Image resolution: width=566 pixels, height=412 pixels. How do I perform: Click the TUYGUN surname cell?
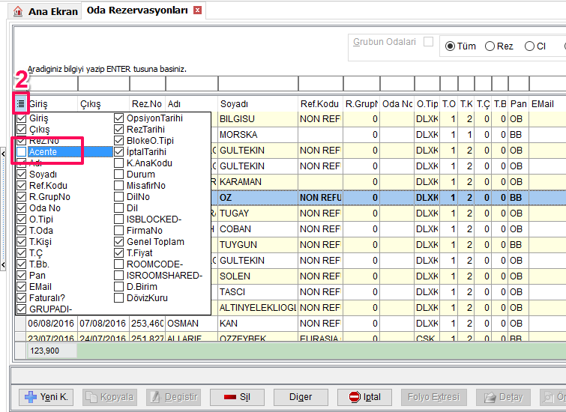[258, 245]
